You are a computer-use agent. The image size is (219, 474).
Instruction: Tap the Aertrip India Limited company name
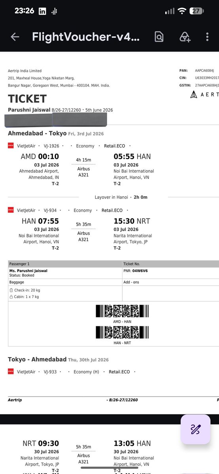(x=25, y=71)
